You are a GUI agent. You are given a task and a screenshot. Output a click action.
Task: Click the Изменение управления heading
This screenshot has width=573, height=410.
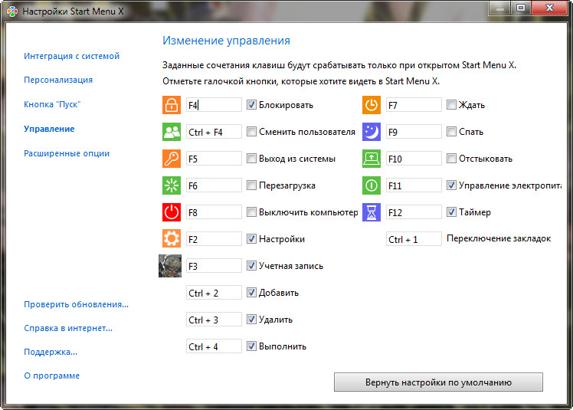(x=226, y=41)
